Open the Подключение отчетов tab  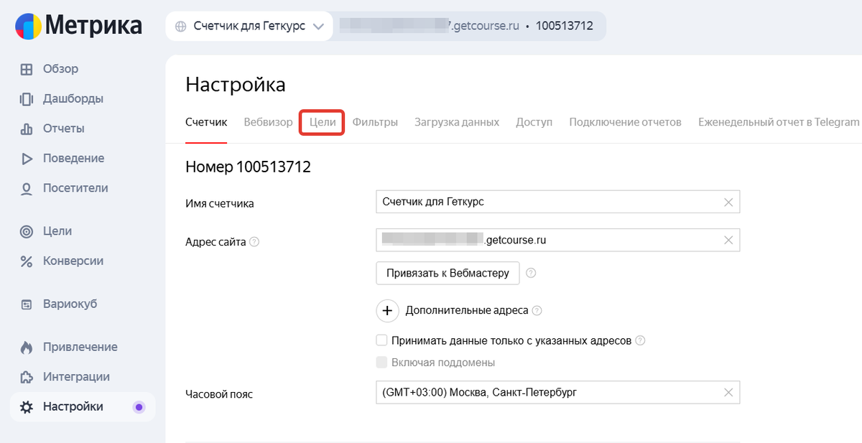click(625, 122)
